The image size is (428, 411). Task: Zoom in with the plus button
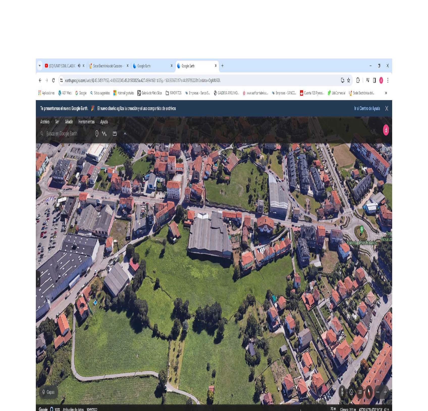pyautogui.click(x=385, y=392)
